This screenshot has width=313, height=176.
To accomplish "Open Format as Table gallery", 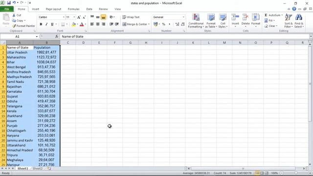I will 211,21.
